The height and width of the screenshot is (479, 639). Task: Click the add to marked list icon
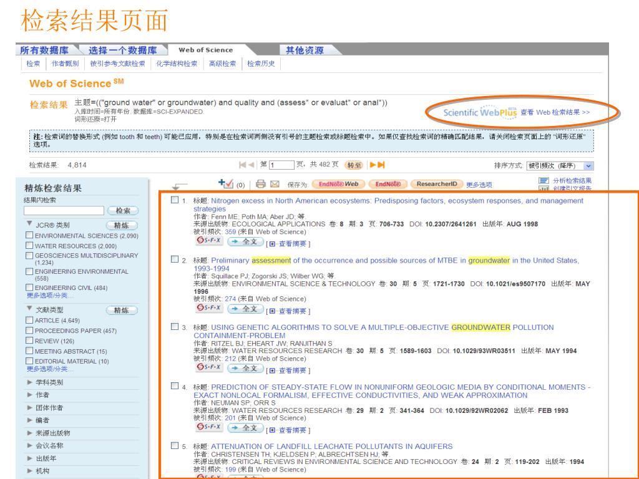click(x=226, y=184)
